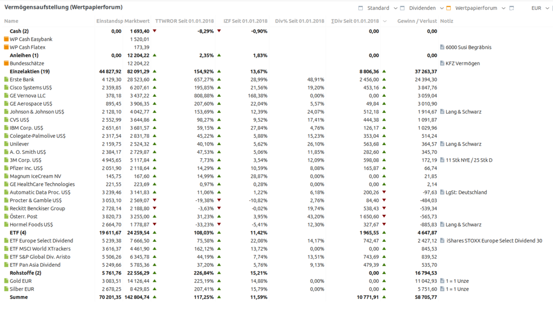The width and height of the screenshot is (553, 315).
Task: Click the green icon of Gold EUR row
Action: click(x=6, y=281)
